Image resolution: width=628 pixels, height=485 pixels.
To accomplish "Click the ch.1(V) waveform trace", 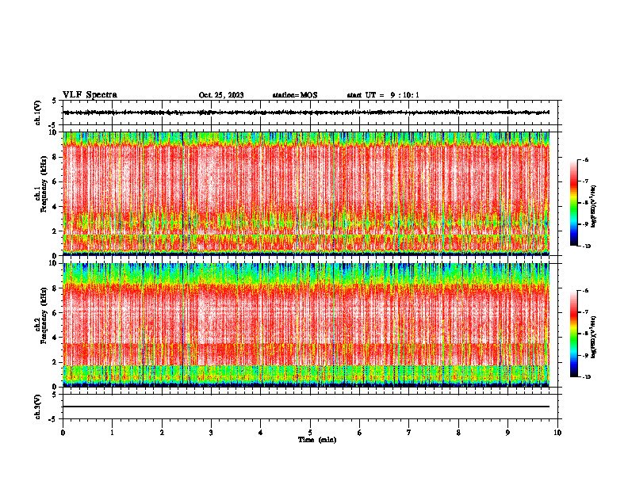I will tap(306, 113).
